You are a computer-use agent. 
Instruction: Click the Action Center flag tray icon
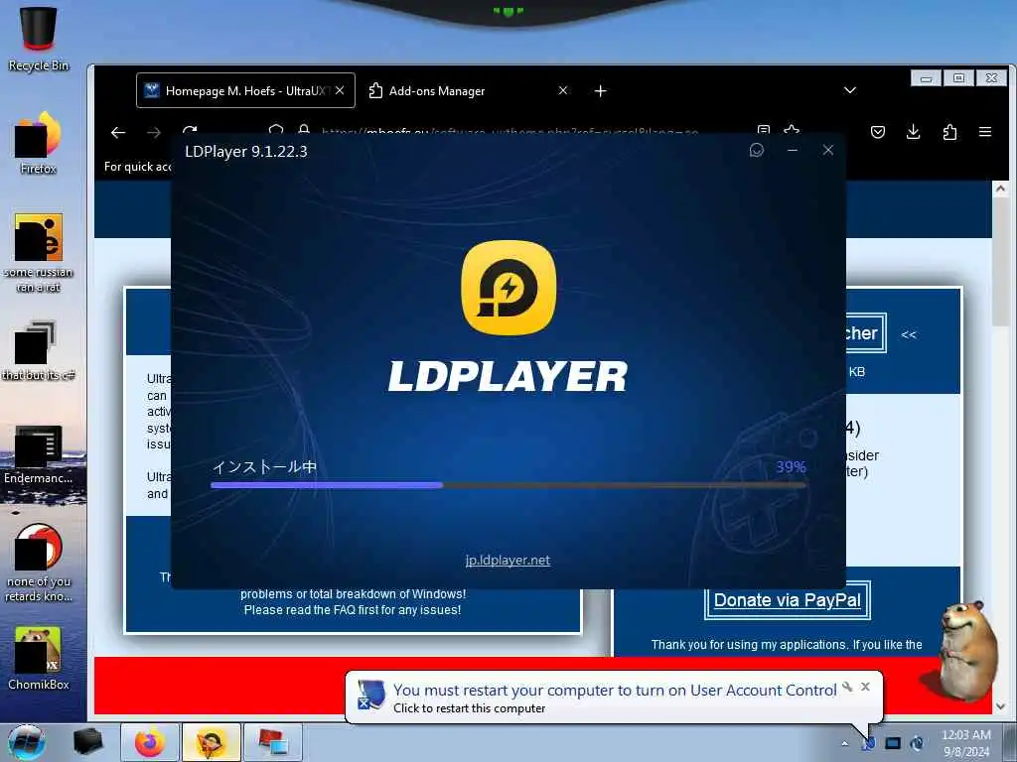868,744
